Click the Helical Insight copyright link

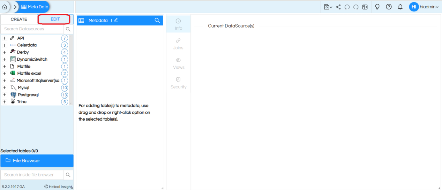tap(58, 187)
